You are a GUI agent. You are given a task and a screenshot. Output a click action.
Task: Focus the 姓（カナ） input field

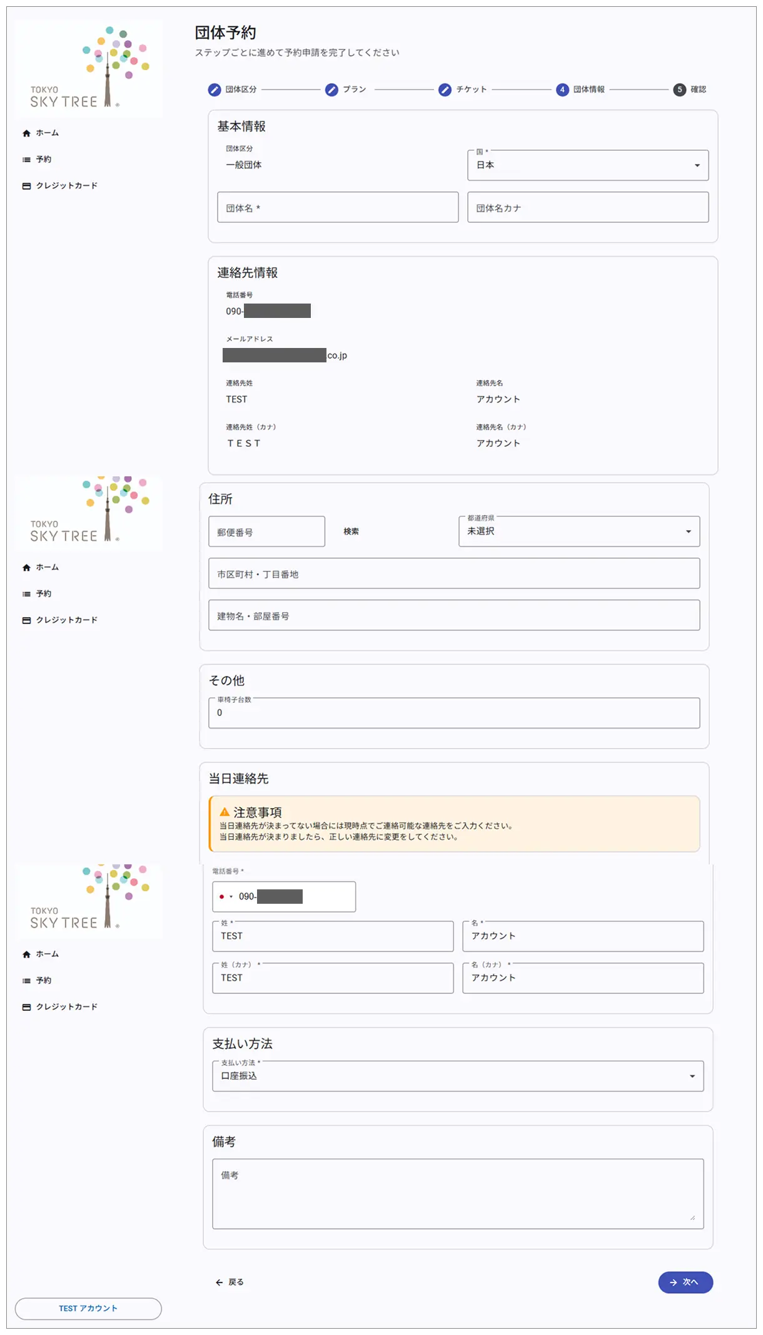tap(333, 978)
